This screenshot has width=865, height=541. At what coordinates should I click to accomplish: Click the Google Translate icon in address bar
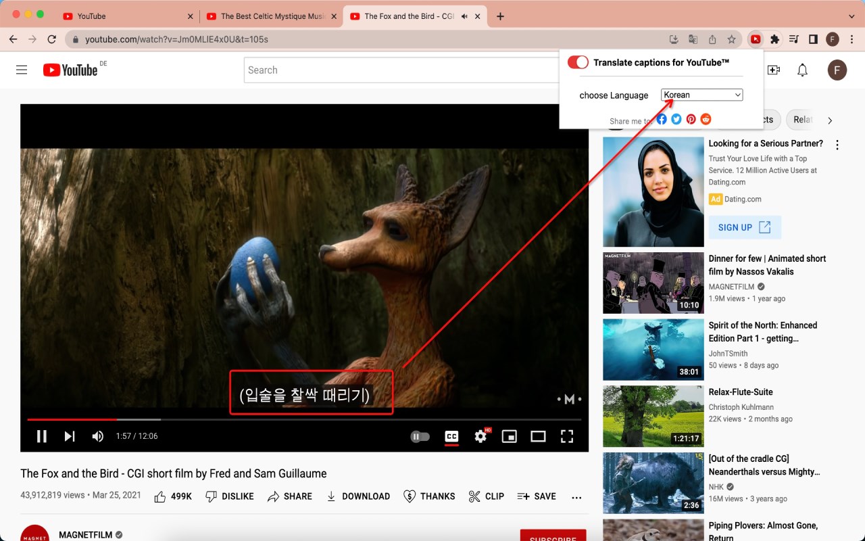(x=693, y=39)
